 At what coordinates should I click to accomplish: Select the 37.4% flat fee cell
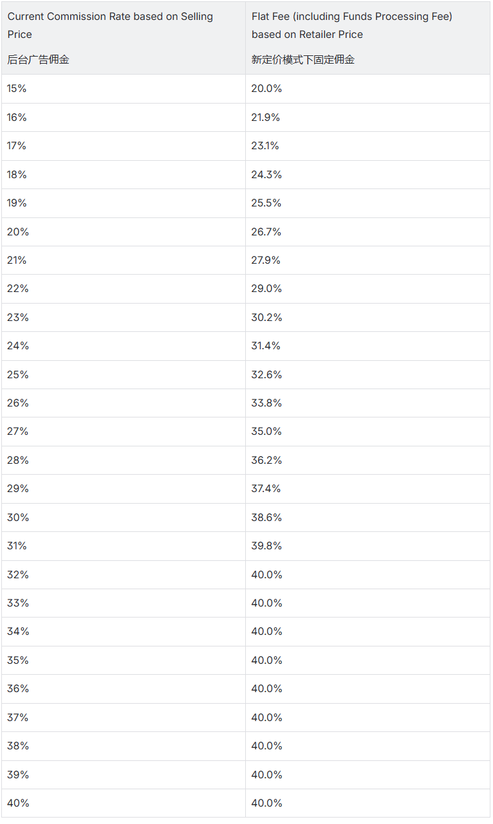pos(266,488)
